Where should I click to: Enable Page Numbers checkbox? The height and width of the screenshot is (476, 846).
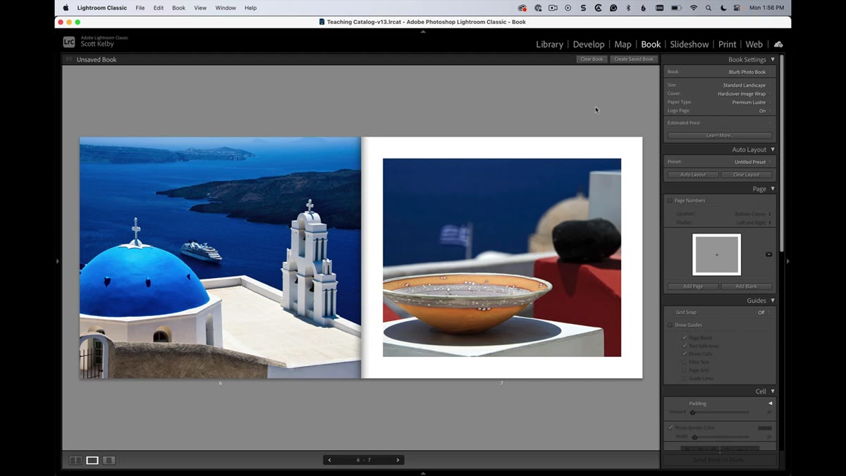point(670,201)
